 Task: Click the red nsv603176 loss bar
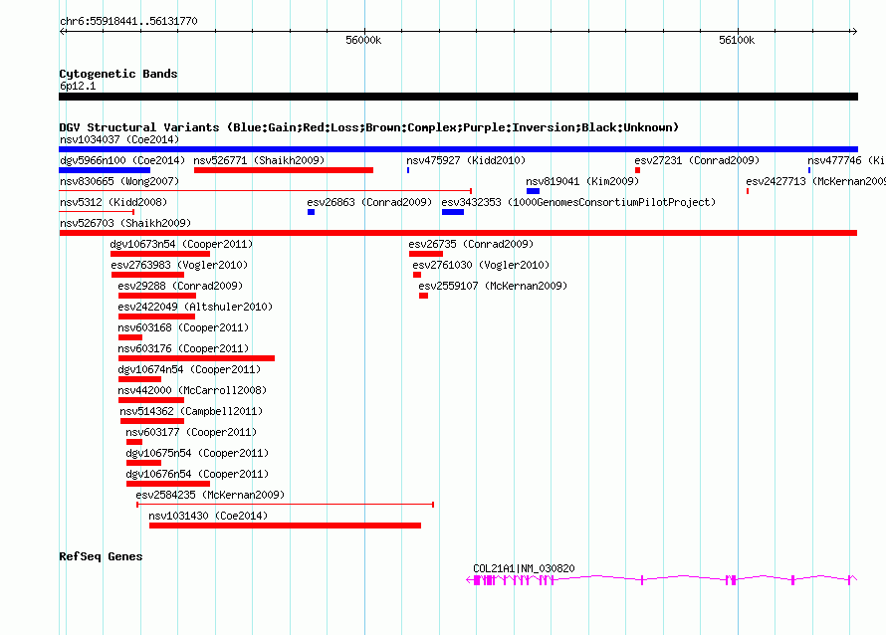tap(196, 358)
